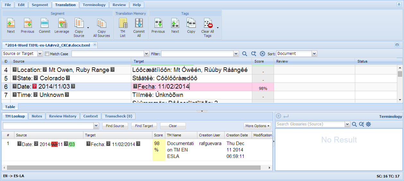Open the Context tab
The height and width of the screenshot is (181, 404).
point(90,116)
